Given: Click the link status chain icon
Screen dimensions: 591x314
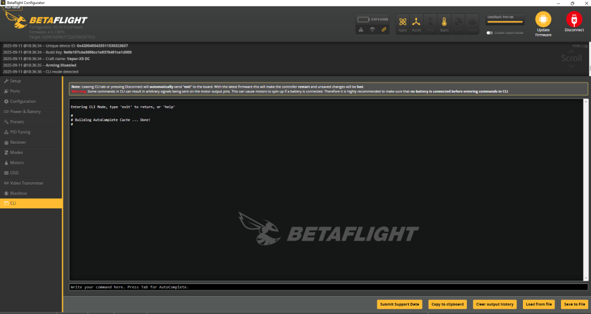Looking at the screenshot, I should tap(384, 29).
